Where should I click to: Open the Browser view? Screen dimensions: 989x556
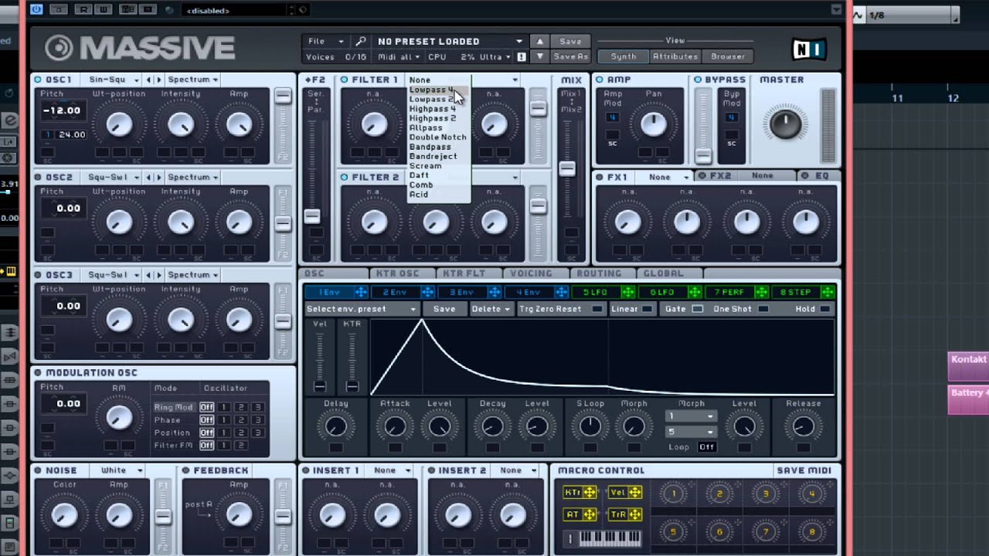click(728, 56)
